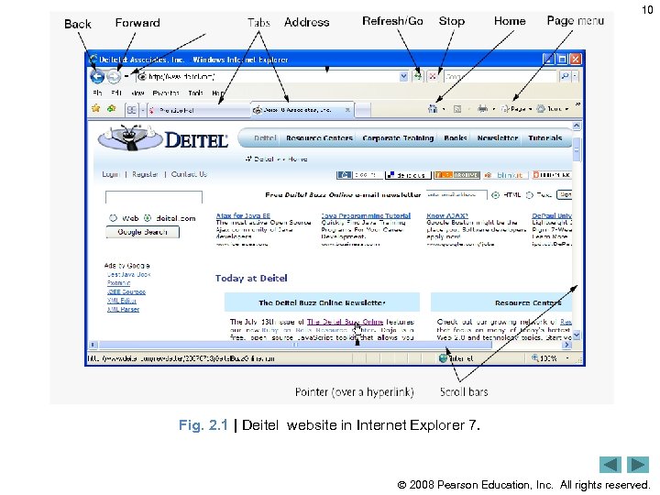The height and width of the screenshot is (495, 660).
Task: Click the slide's next arrow button
Action: click(638, 465)
